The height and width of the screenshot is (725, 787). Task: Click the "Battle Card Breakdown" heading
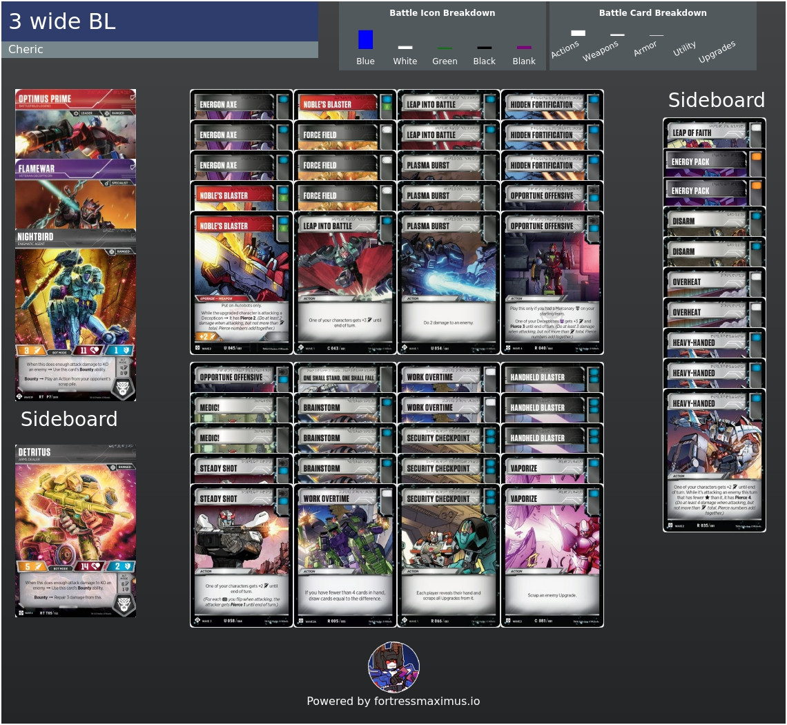tap(652, 13)
